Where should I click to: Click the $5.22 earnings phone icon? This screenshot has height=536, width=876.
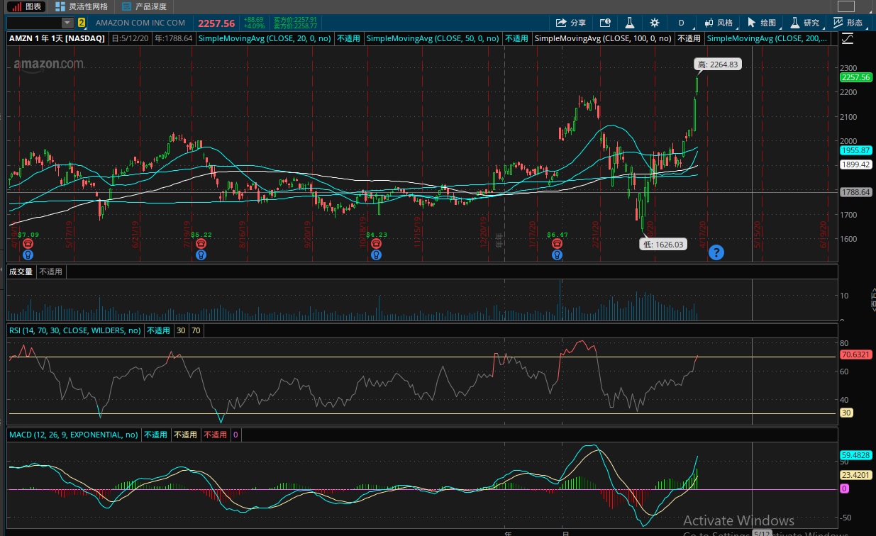tap(201, 243)
